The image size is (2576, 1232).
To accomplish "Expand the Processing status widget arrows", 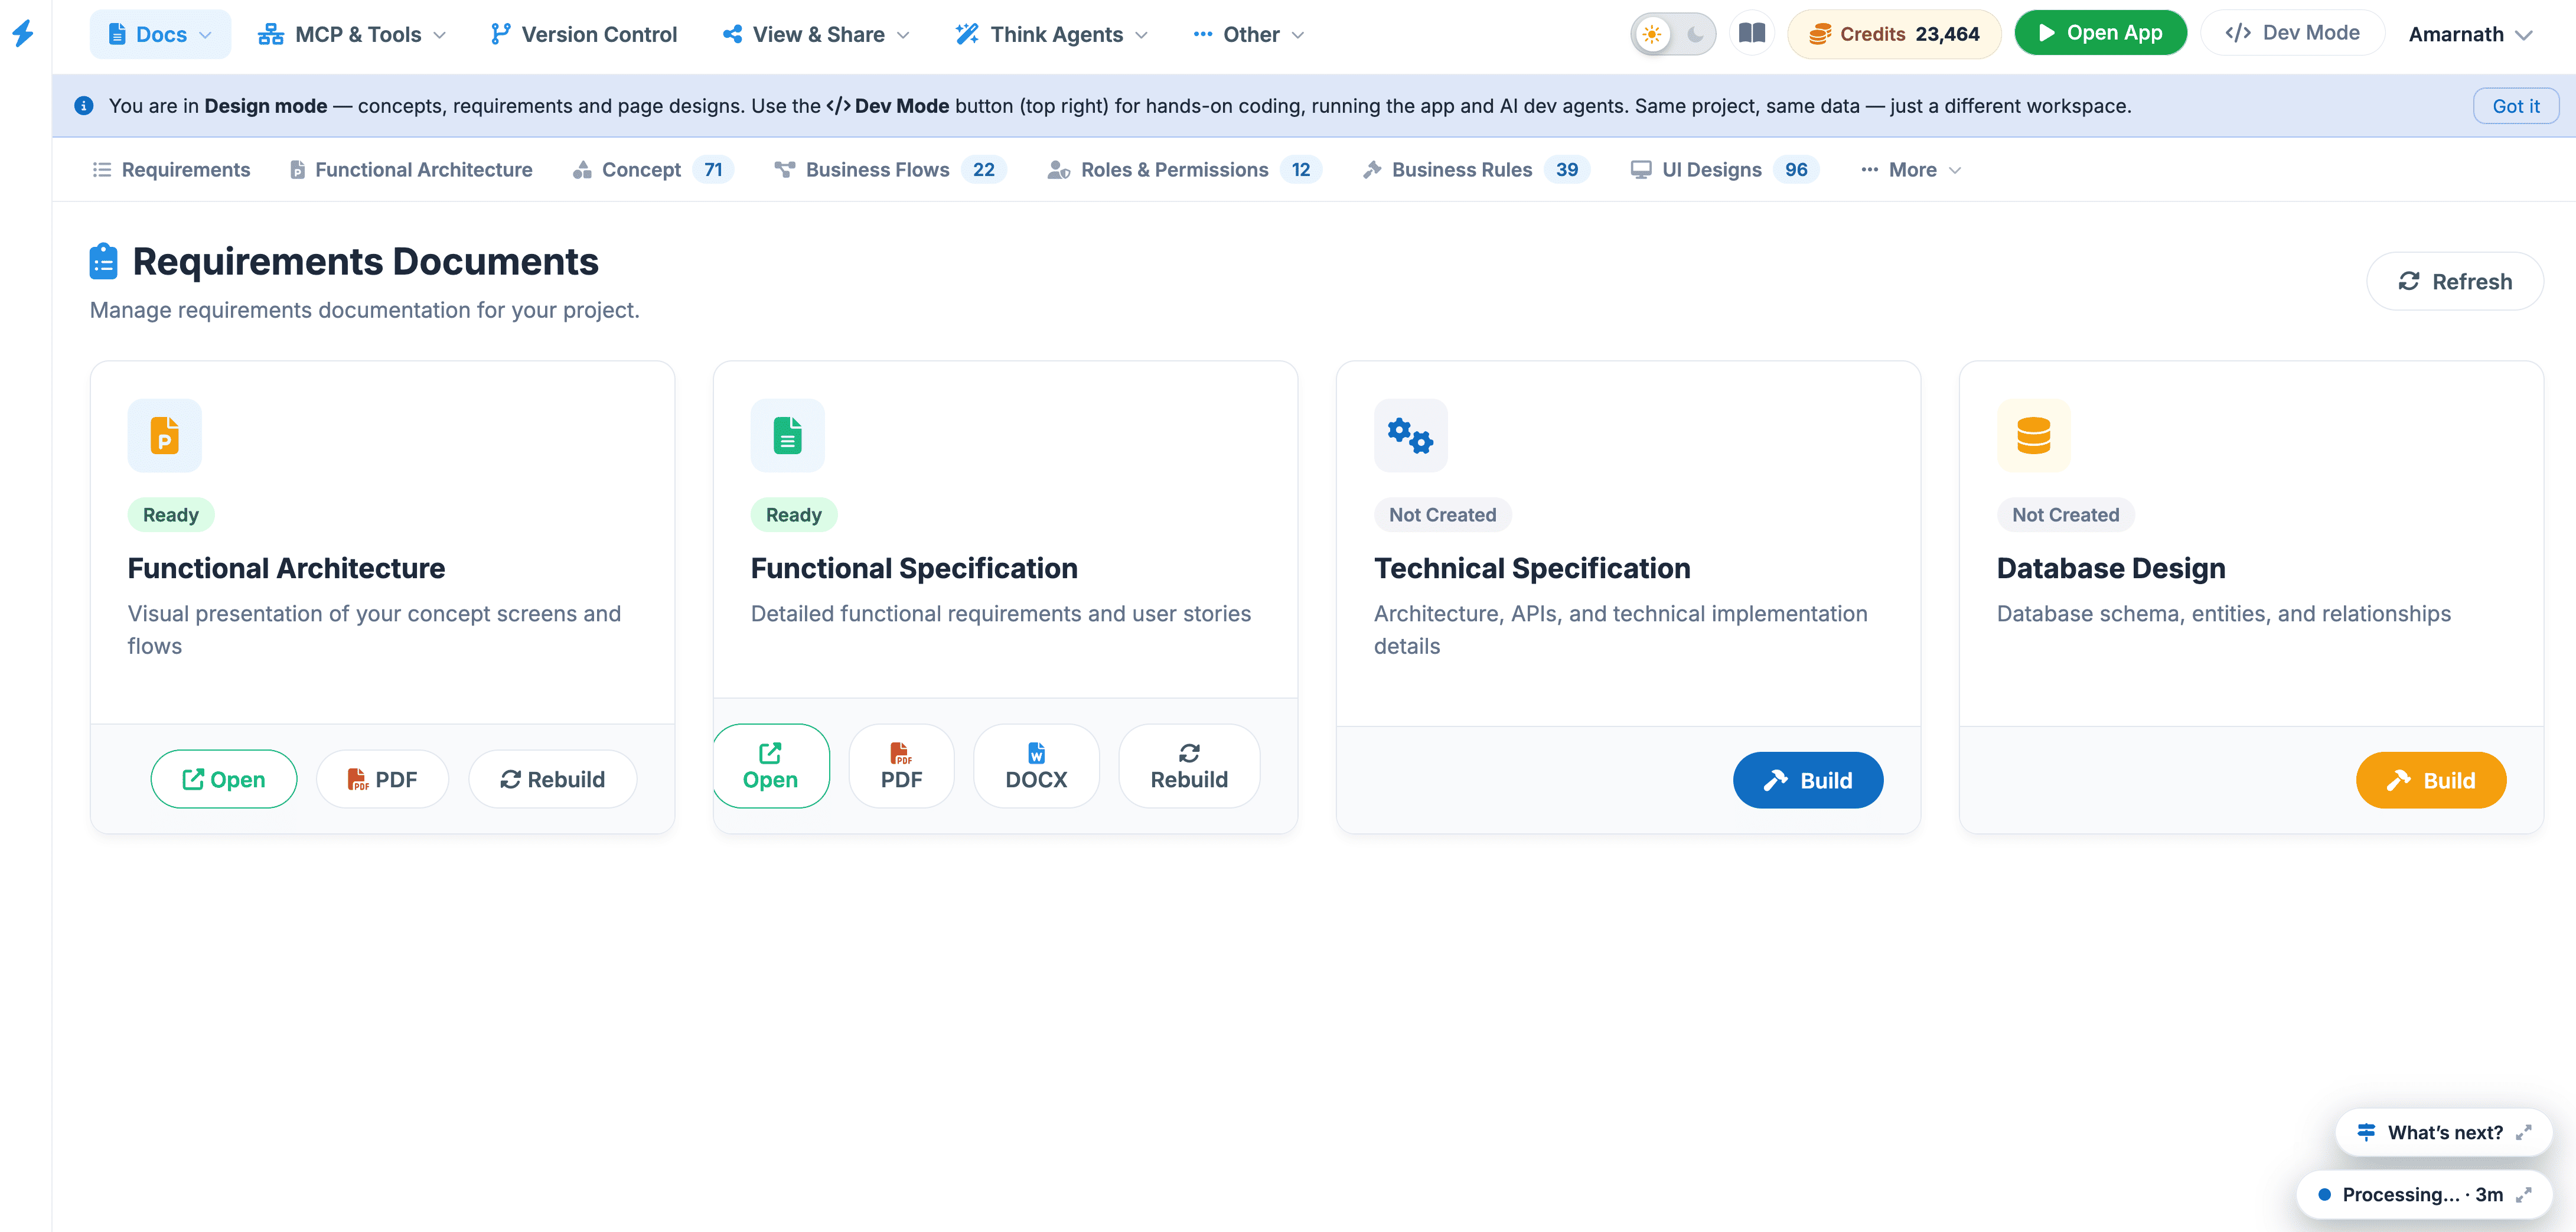I will tap(2524, 1194).
